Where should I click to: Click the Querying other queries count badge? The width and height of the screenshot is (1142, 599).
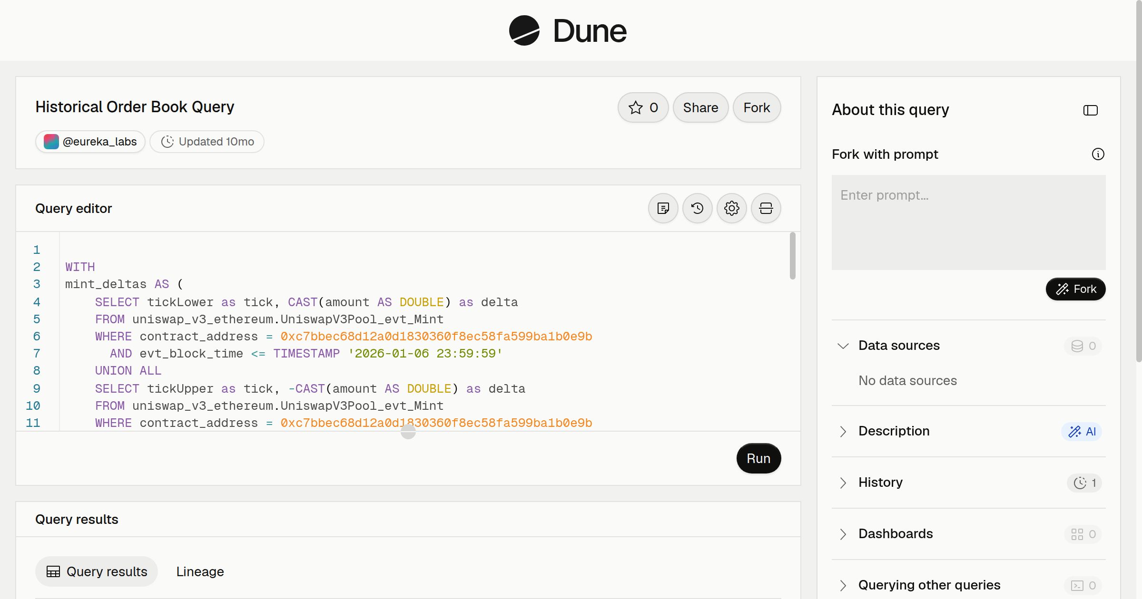pyautogui.click(x=1083, y=585)
